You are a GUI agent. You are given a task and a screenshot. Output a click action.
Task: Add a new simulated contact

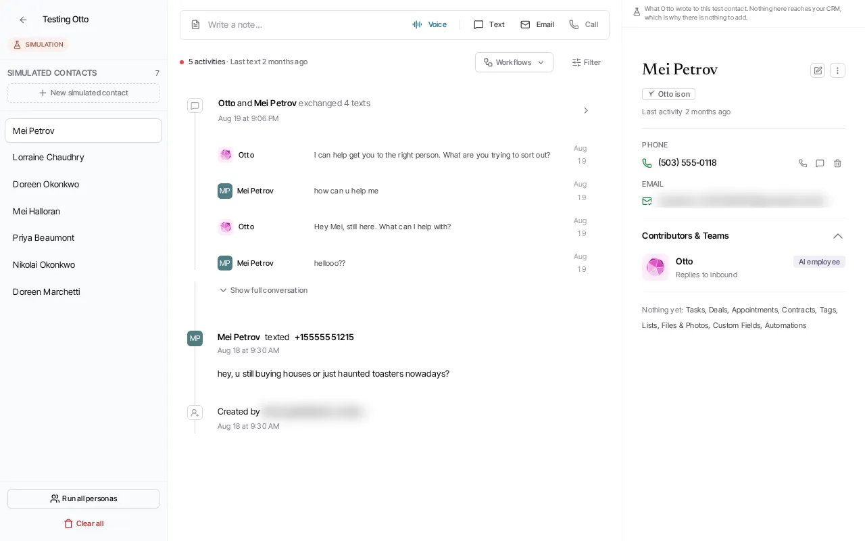coord(84,93)
